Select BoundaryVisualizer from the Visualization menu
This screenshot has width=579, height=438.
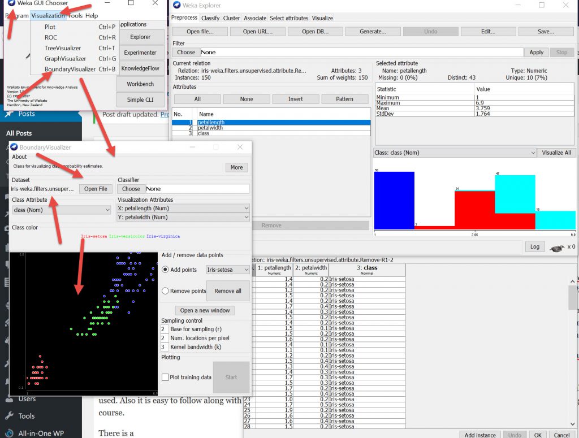[70, 69]
